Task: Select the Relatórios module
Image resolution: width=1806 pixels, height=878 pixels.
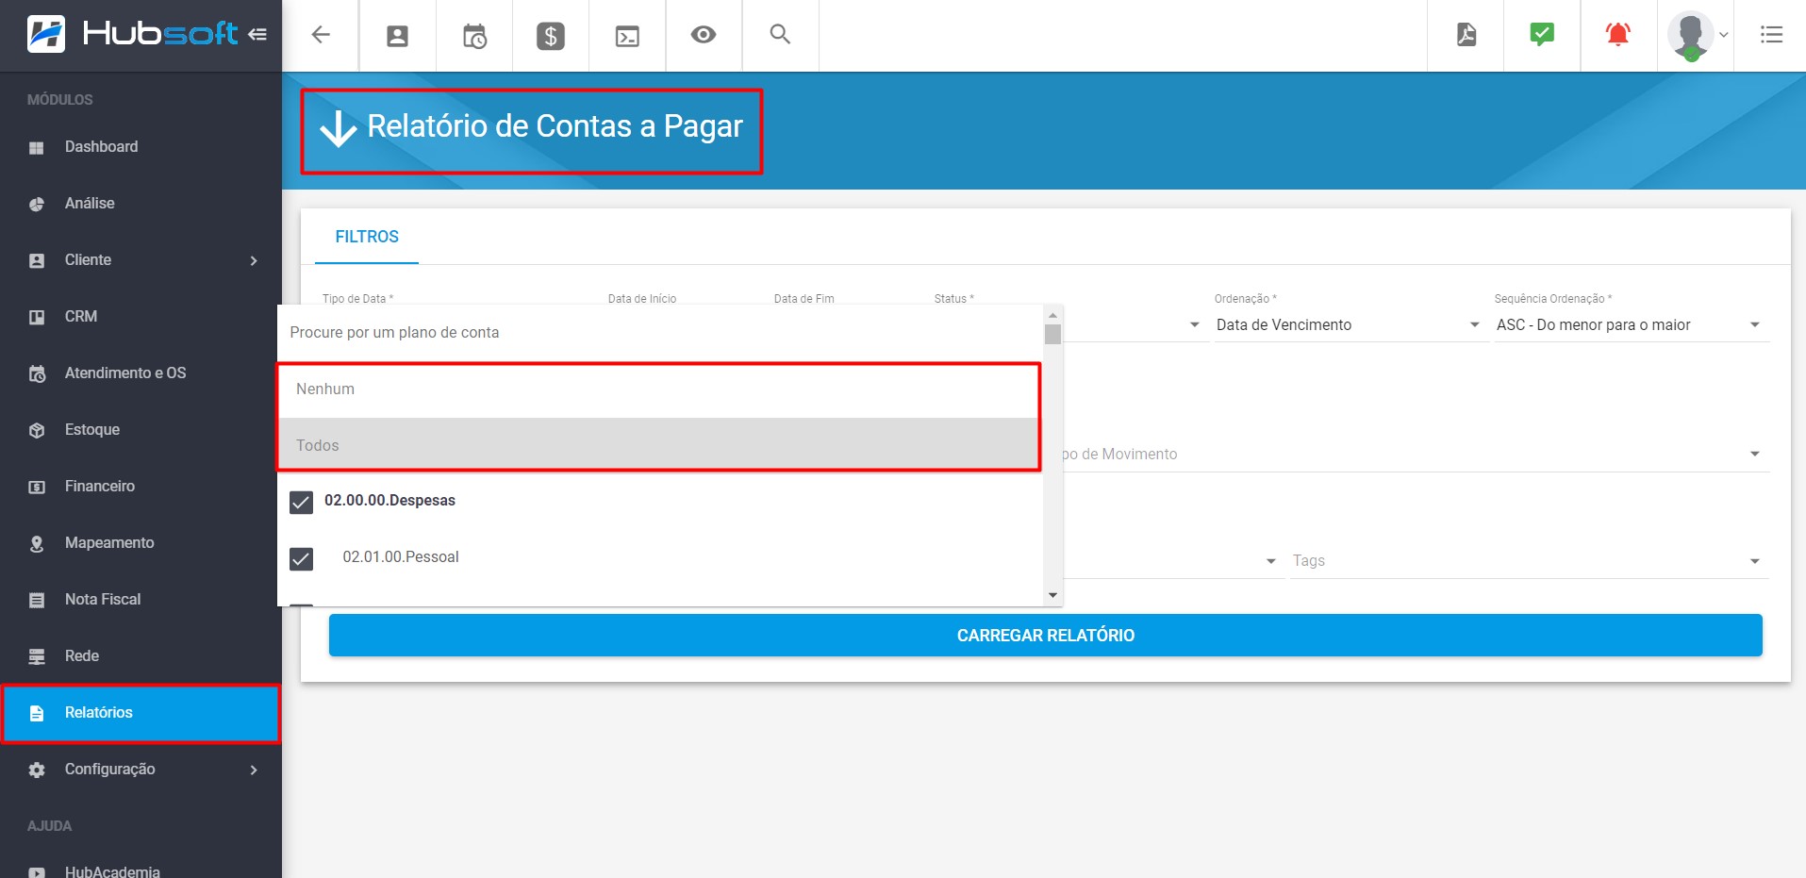Action: (141, 713)
